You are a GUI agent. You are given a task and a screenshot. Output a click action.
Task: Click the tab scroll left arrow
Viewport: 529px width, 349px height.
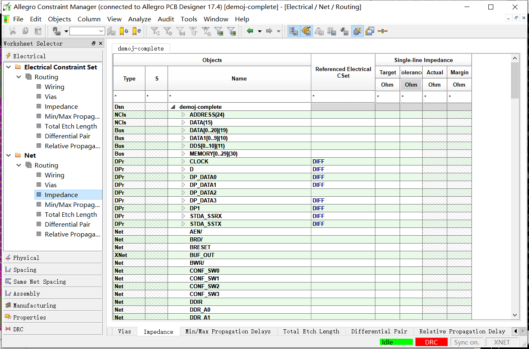point(515,331)
